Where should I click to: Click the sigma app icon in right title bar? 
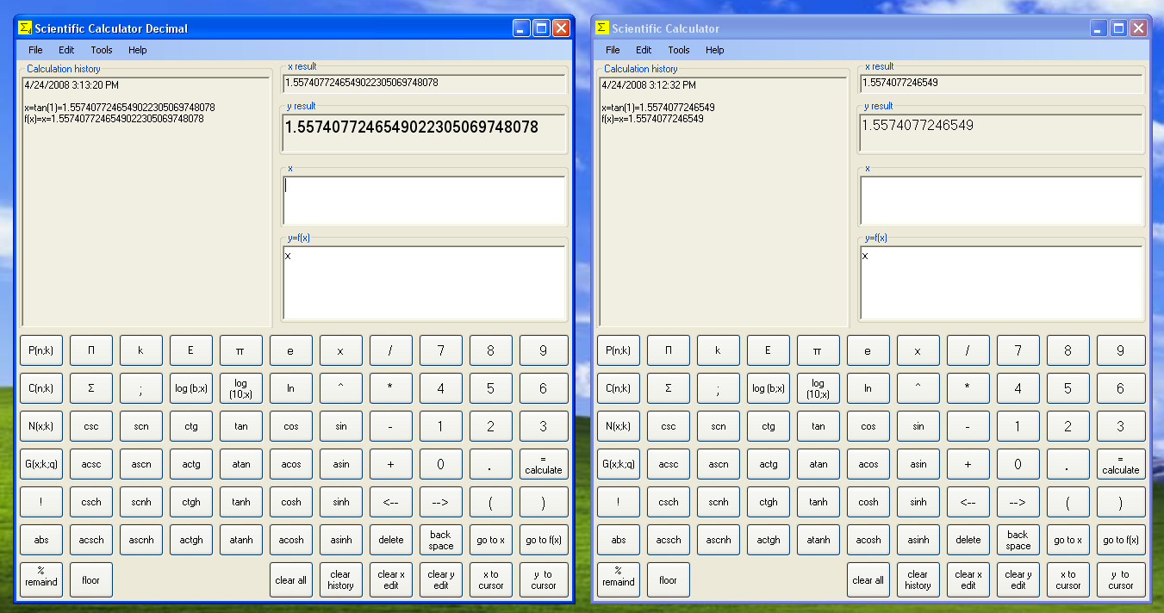point(602,28)
